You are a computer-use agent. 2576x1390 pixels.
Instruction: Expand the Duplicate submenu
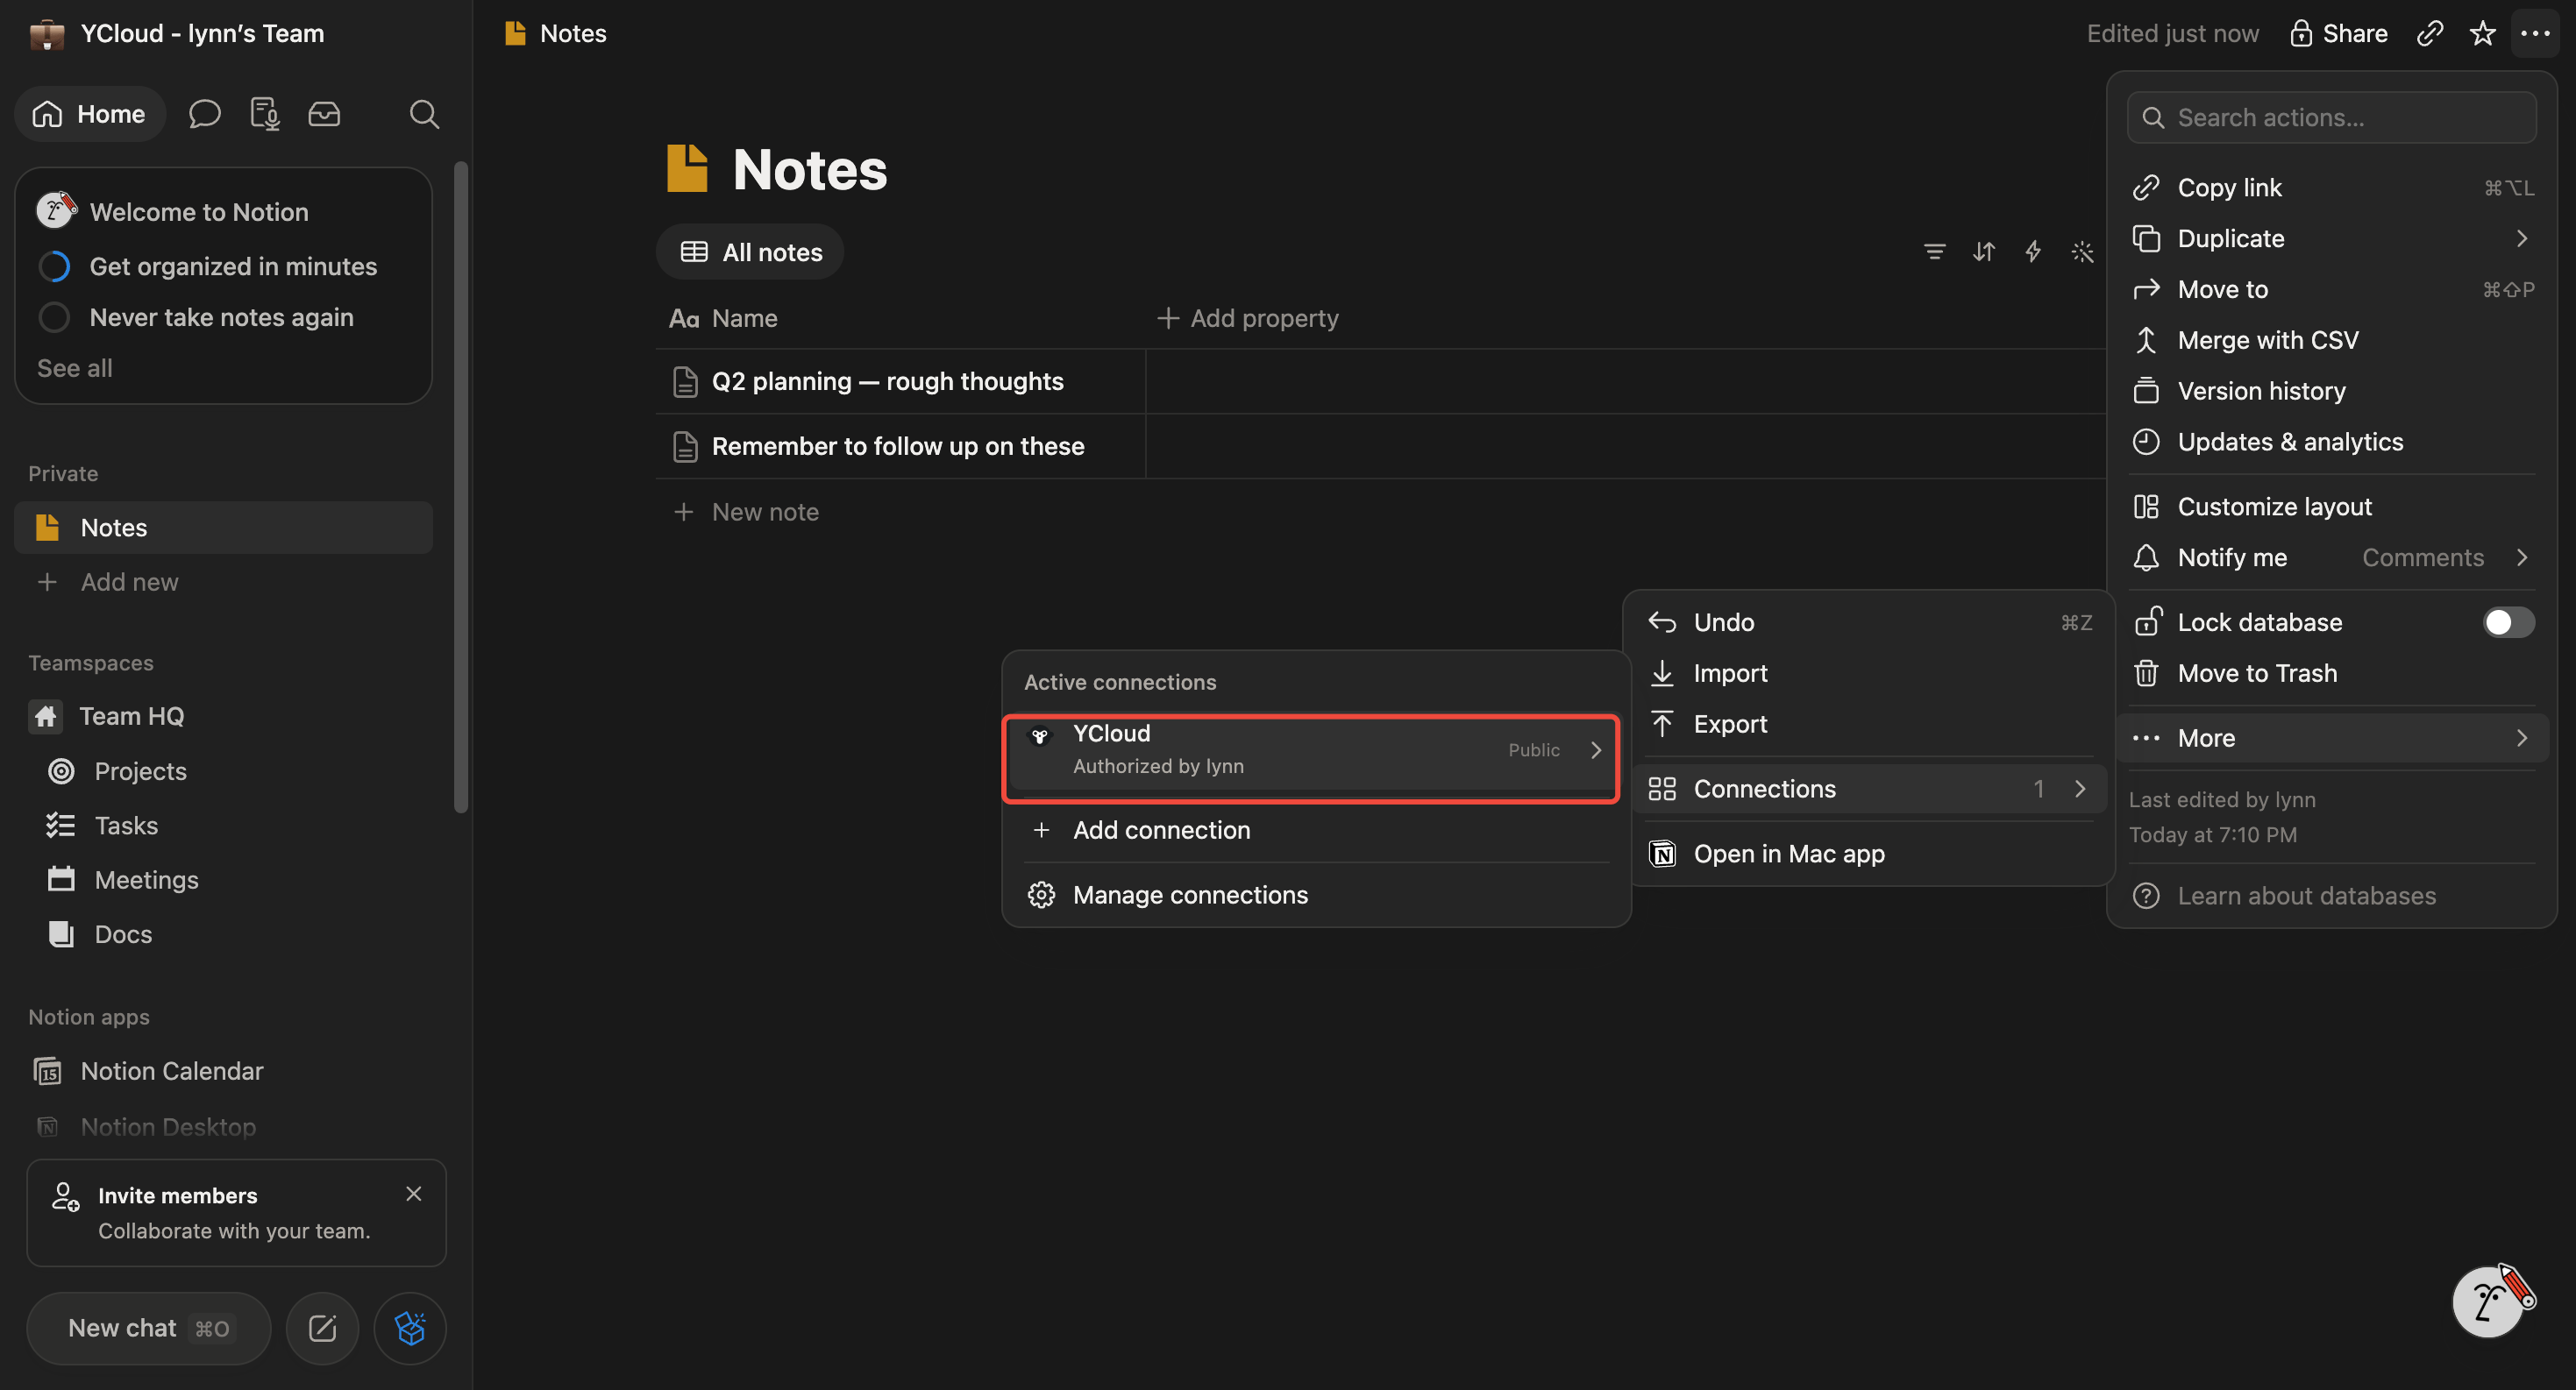2331,239
